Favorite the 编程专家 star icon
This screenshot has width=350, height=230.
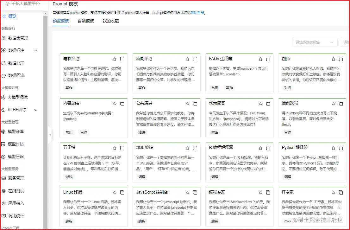pyautogui.click(x=260, y=193)
